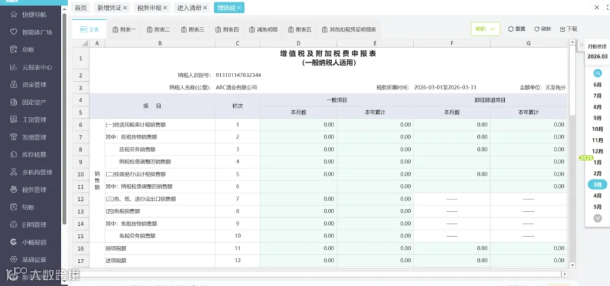Switch to the 进入清册 tab

188,7
